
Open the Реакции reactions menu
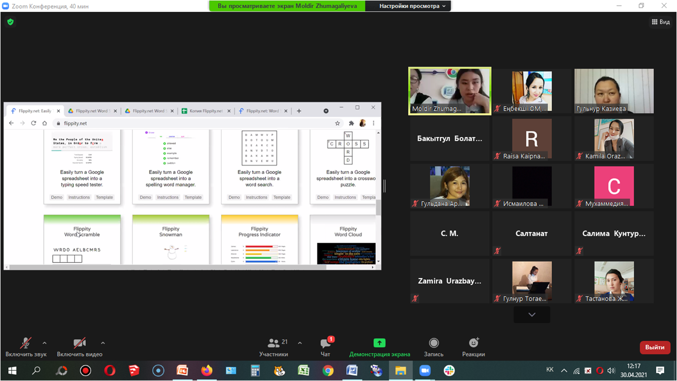[473, 347]
